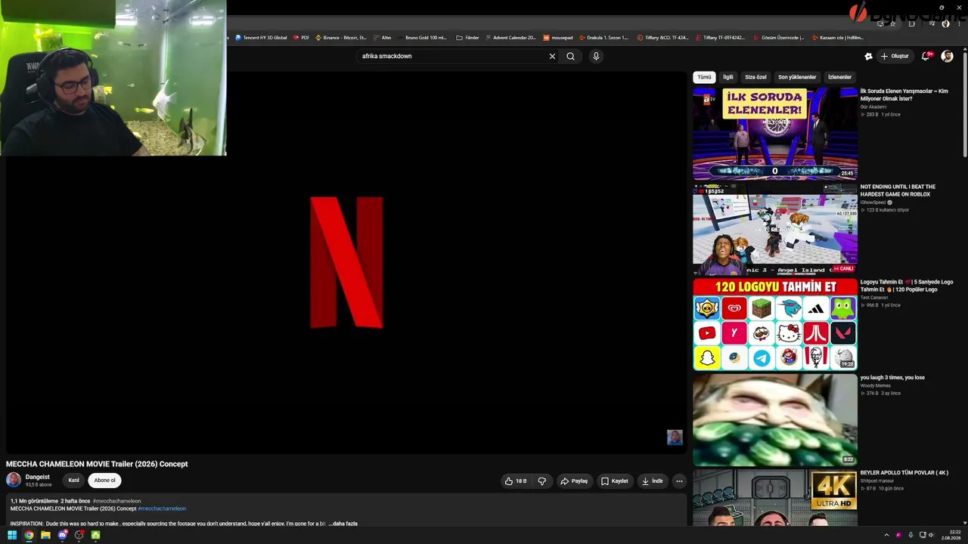The image size is (968, 544).
Task: Click the microphone icon in system tray
Action: click(911, 535)
